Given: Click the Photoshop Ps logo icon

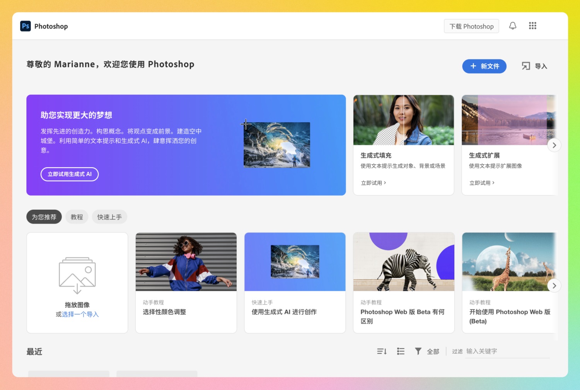Looking at the screenshot, I should pos(26,26).
